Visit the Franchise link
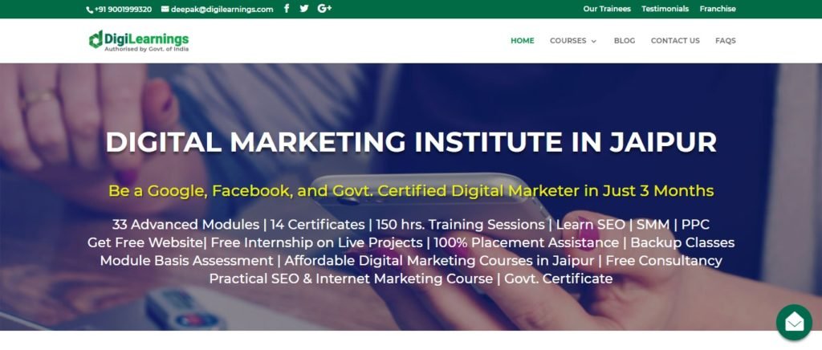822x350 pixels. coord(718,9)
